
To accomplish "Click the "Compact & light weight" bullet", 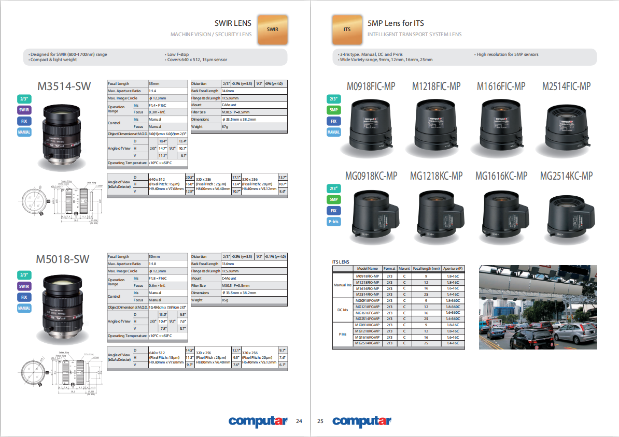I will (x=52, y=60).
